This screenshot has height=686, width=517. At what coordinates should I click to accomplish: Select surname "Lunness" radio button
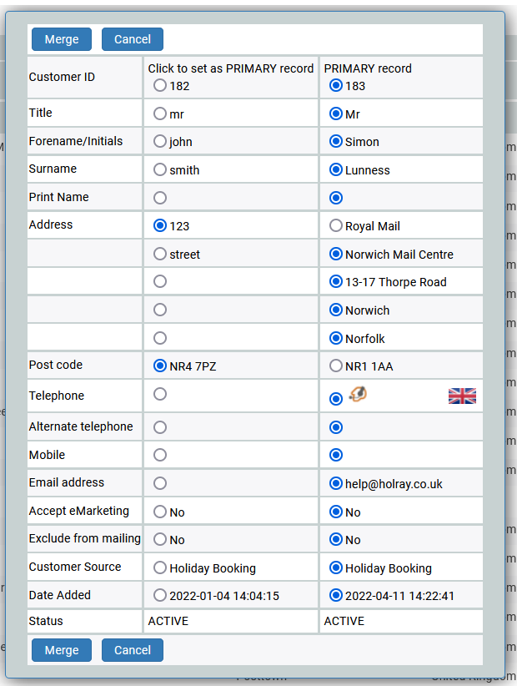click(x=336, y=170)
